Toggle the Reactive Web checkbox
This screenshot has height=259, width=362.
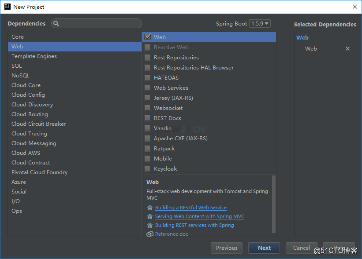click(x=148, y=47)
